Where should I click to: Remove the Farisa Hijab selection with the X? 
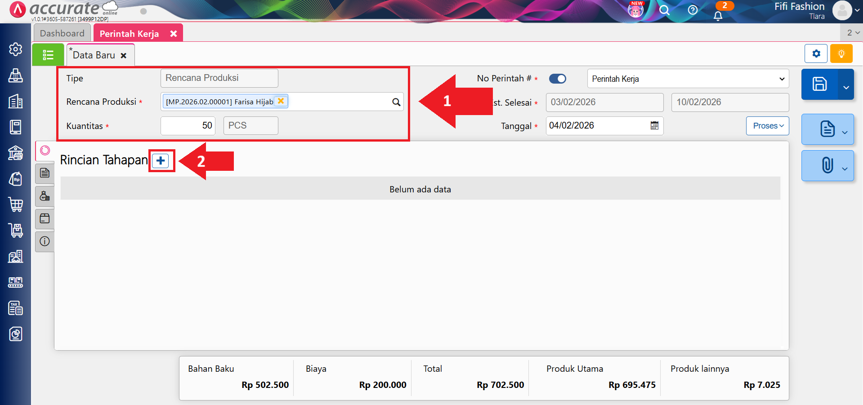click(x=281, y=101)
